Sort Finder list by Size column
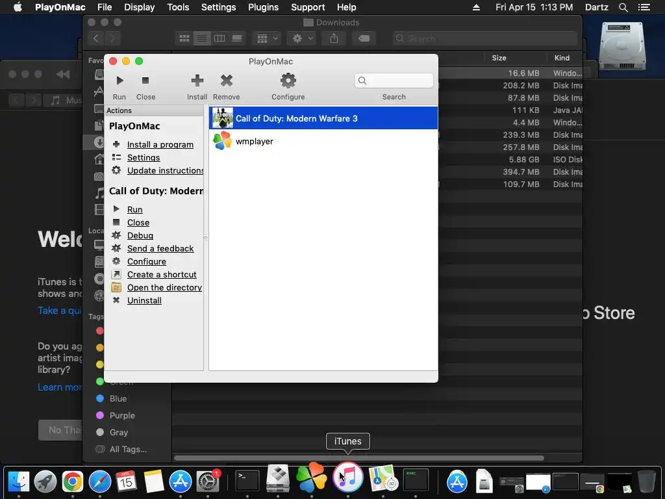The image size is (665, 499). click(499, 58)
